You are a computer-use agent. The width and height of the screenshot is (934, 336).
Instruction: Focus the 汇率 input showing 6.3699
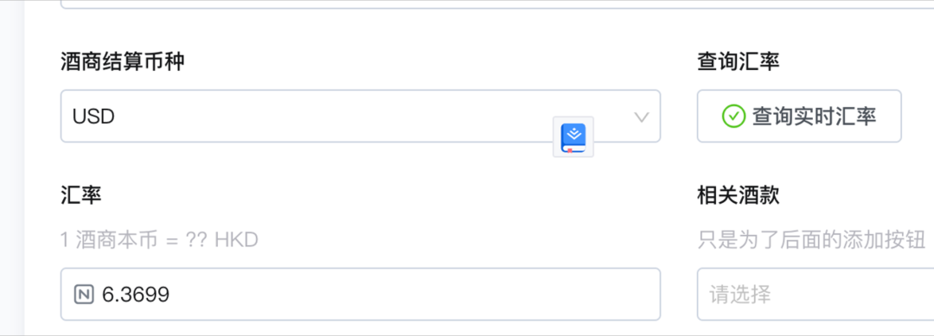point(361,294)
